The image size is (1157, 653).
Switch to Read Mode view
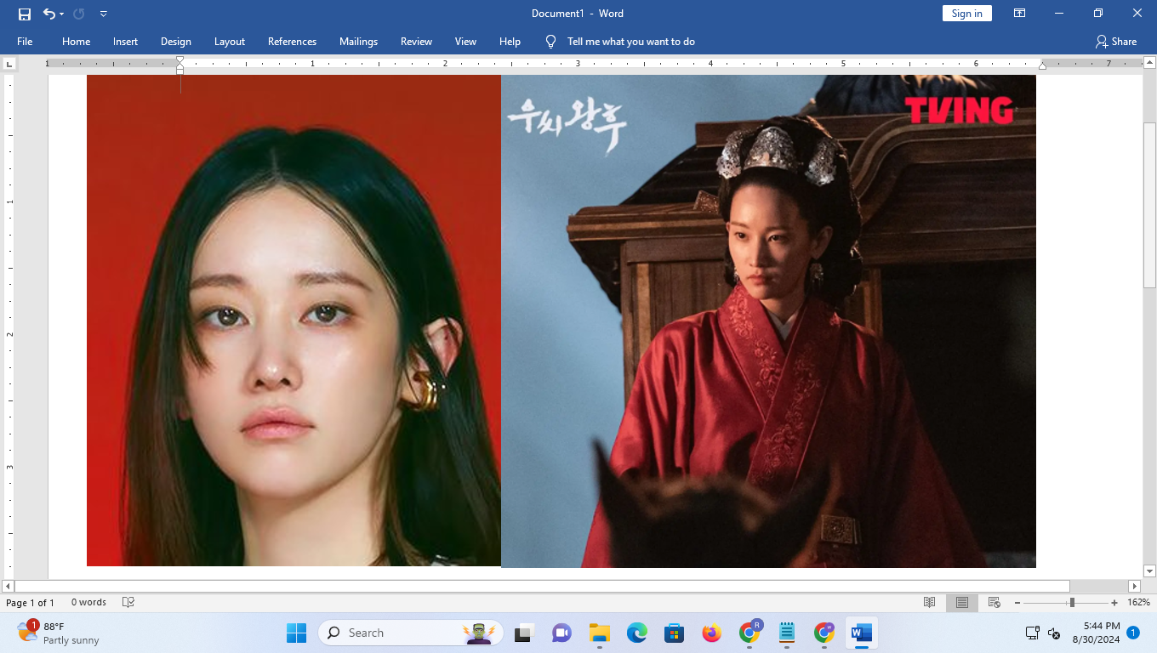pos(930,603)
